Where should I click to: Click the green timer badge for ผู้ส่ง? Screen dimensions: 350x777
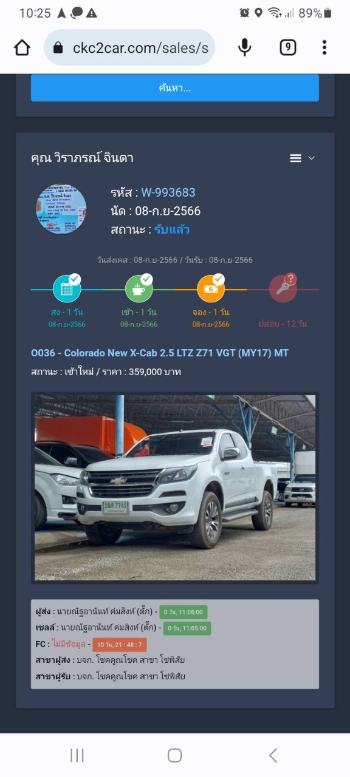coord(184,612)
